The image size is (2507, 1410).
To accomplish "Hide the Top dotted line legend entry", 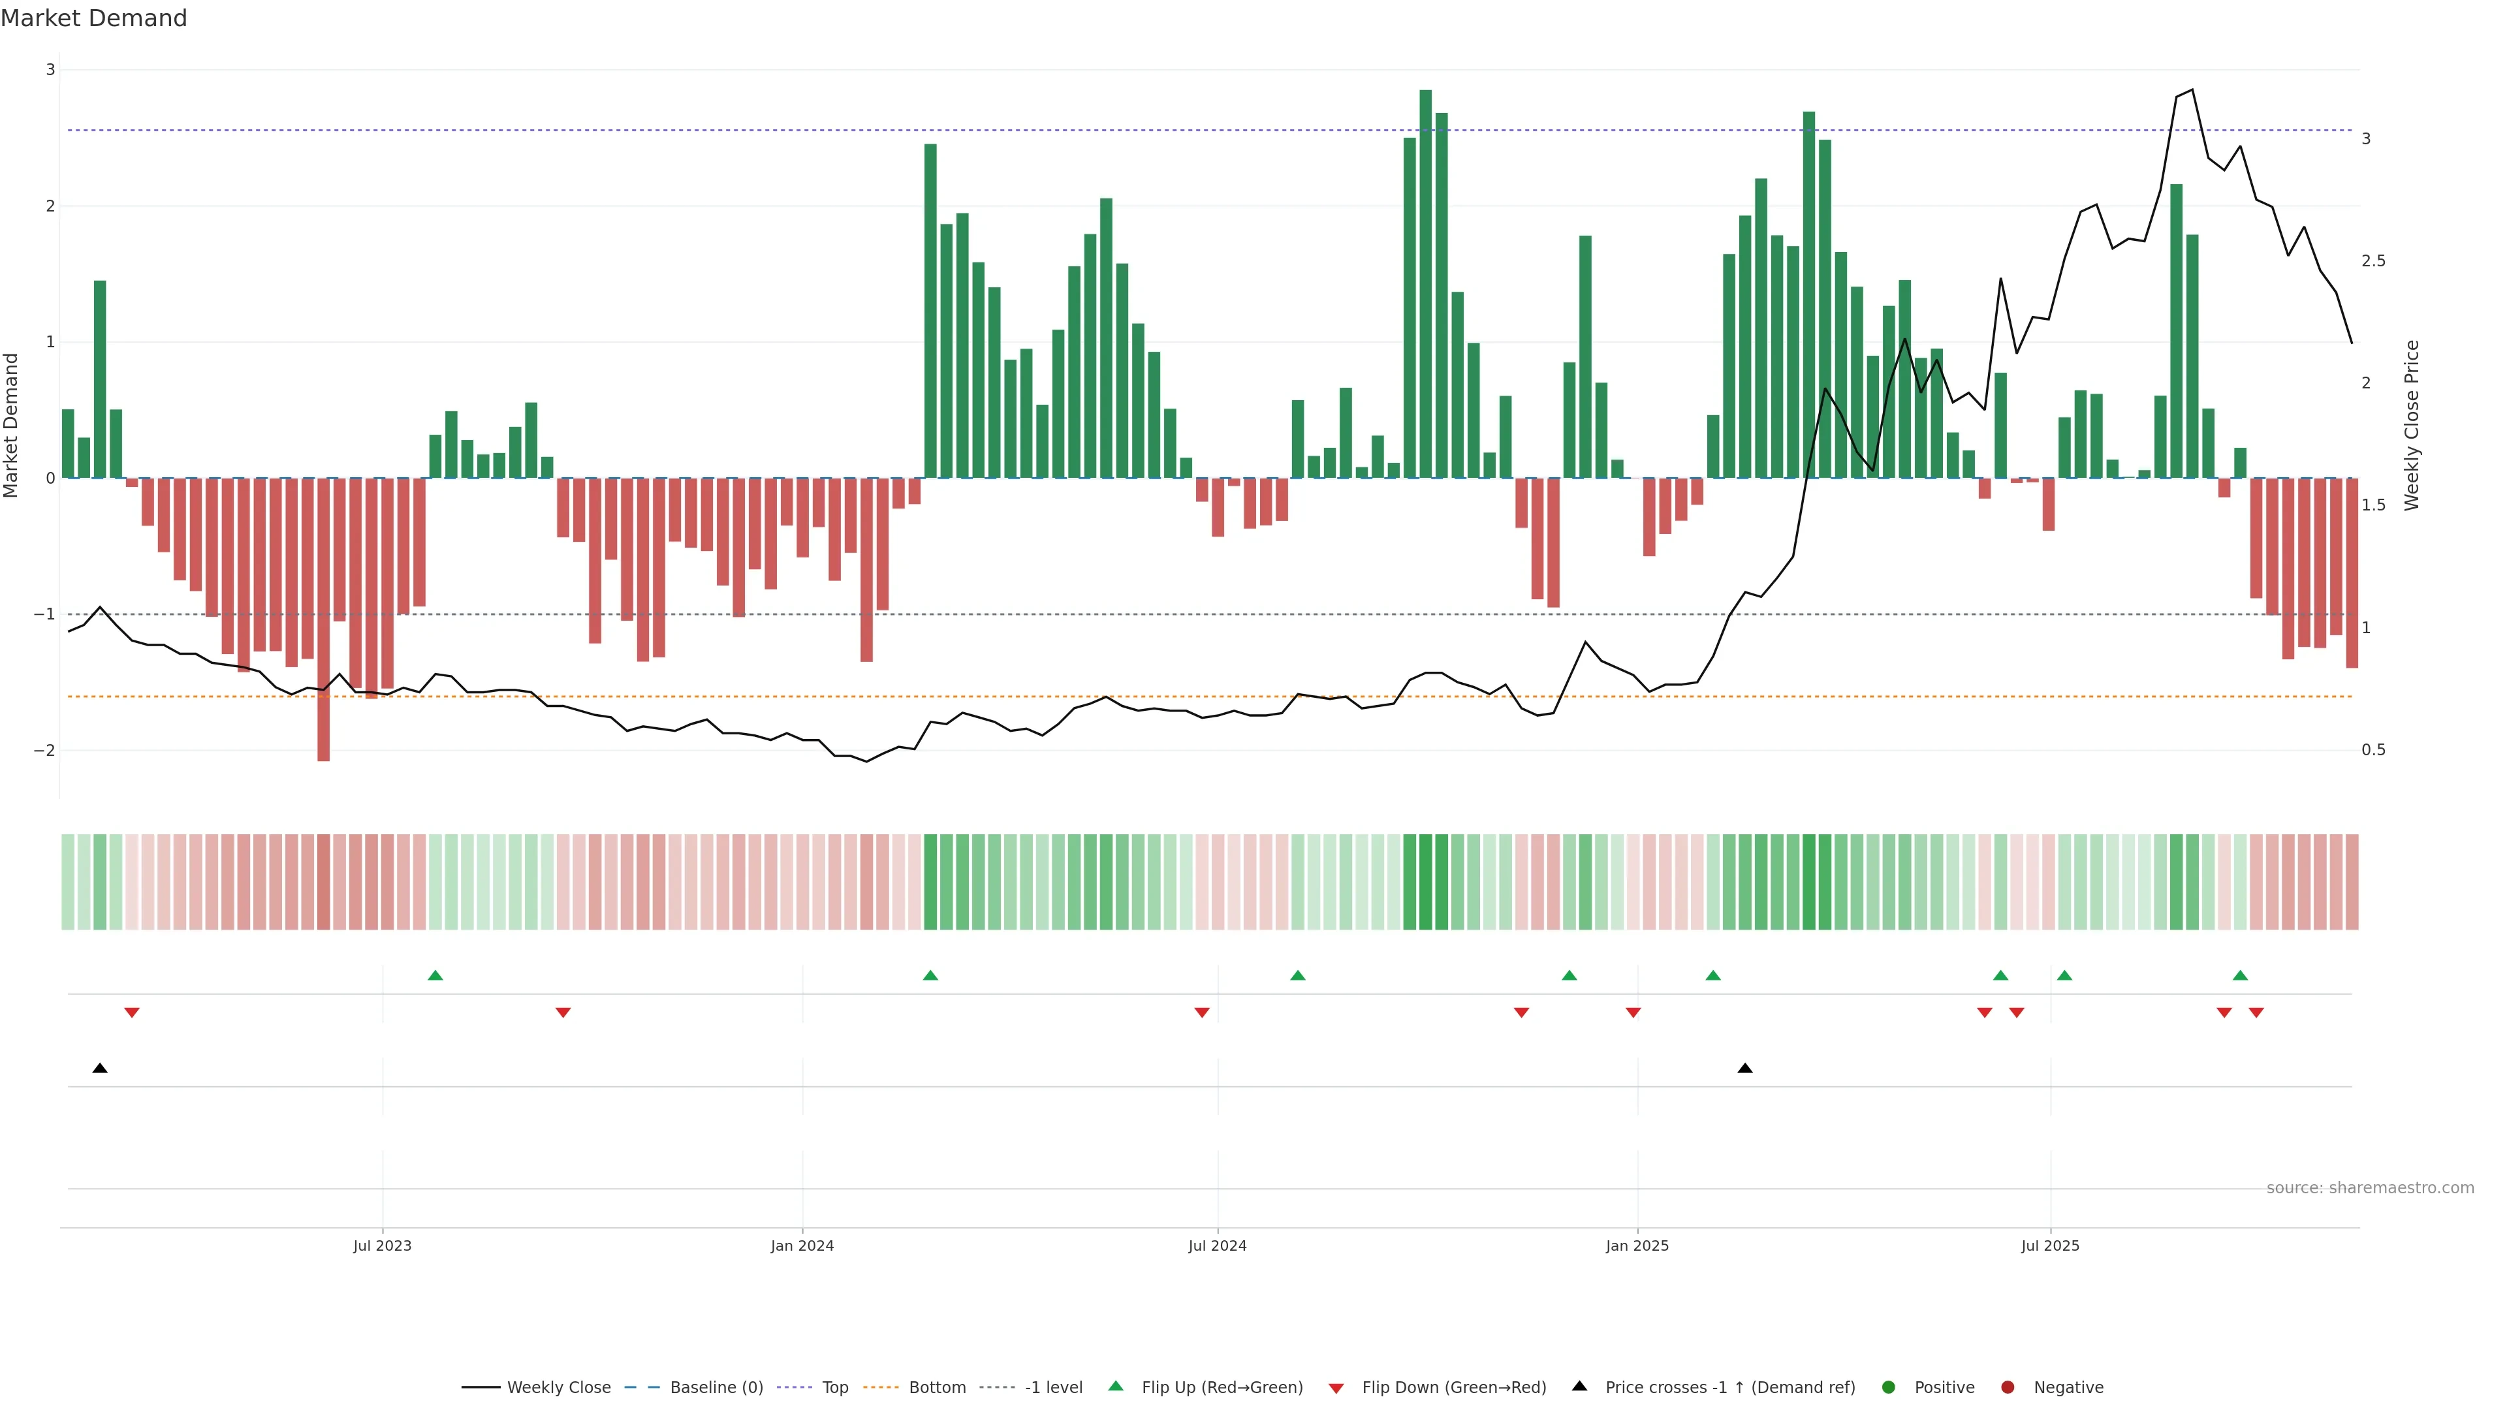I will [834, 1388].
